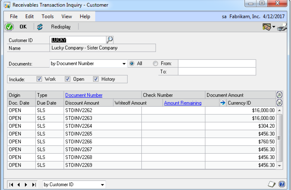The width and height of the screenshot is (291, 190).
Task: Uncheck the Work checkbox
Action: click(40, 79)
